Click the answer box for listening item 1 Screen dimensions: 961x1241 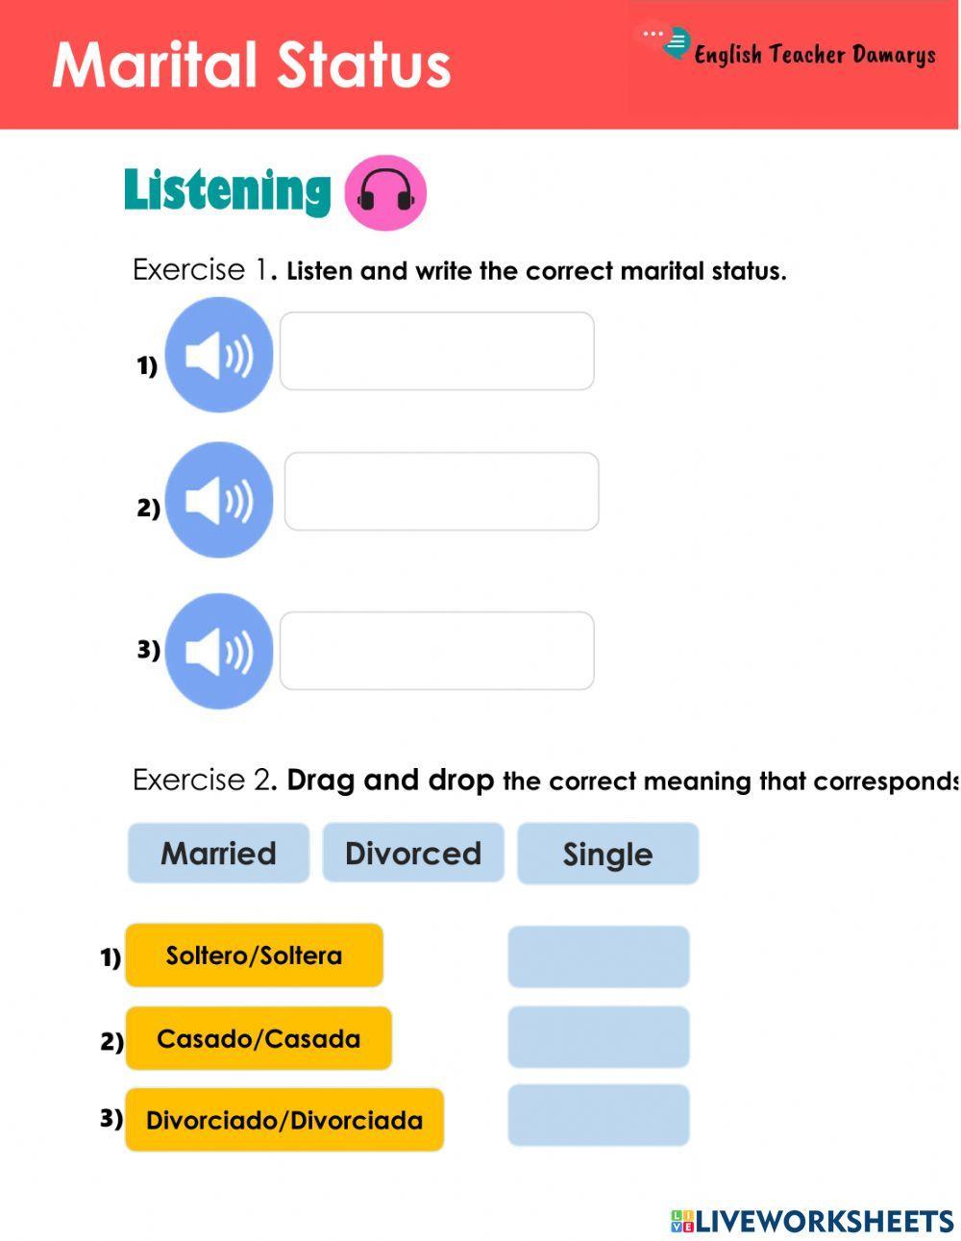tap(436, 351)
